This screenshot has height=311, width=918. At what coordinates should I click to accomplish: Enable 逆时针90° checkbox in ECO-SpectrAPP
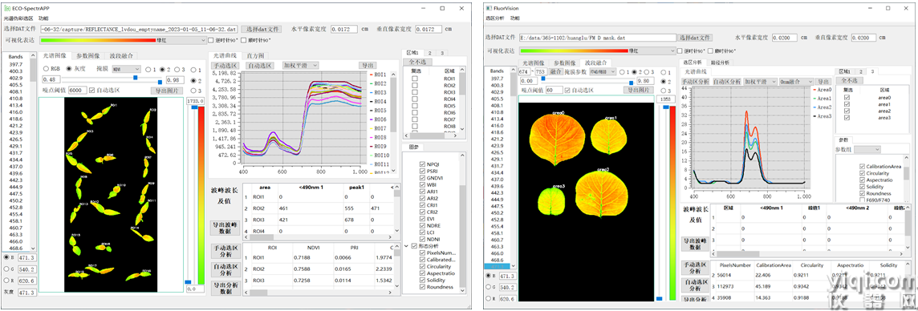(211, 40)
